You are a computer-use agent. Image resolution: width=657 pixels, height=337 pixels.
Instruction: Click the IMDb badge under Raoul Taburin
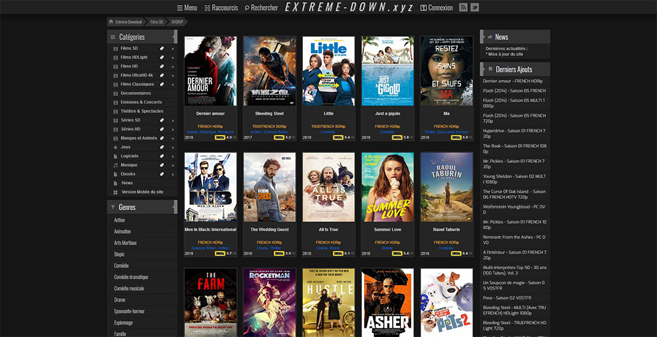point(456,254)
